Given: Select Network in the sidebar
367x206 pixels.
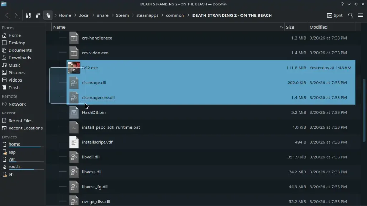Looking at the screenshot, I should pyautogui.click(x=17, y=104).
